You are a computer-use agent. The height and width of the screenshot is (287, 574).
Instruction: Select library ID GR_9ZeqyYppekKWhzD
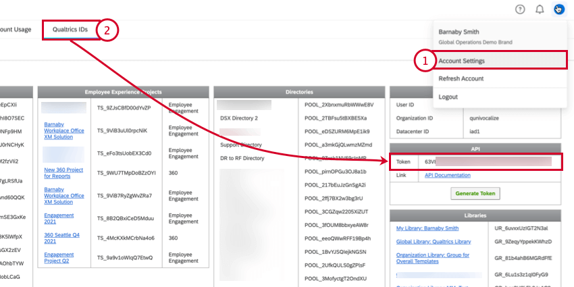click(523, 242)
